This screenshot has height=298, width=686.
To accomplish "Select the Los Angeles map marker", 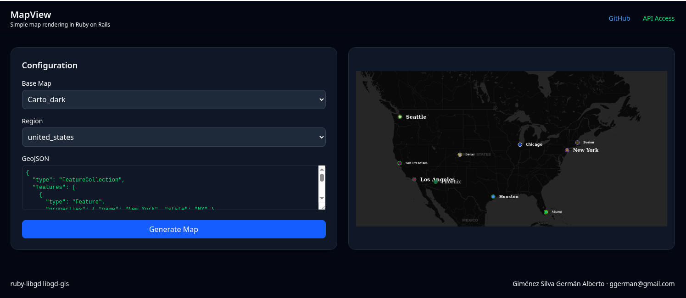I will pos(414,179).
